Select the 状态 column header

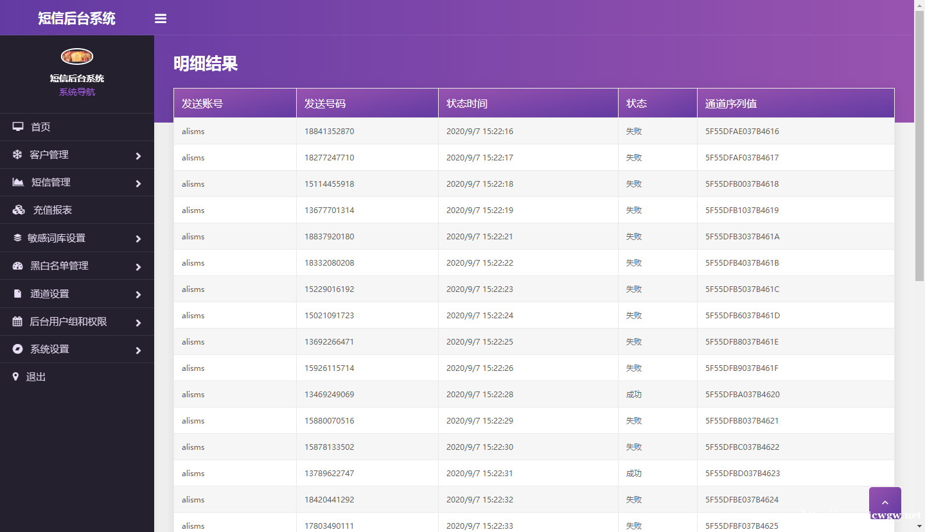pyautogui.click(x=636, y=103)
